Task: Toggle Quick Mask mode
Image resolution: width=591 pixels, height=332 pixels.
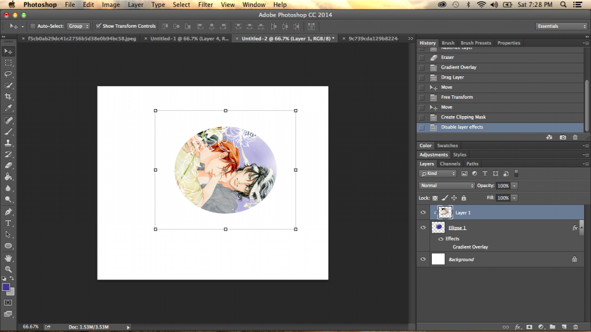Action: click(8, 303)
